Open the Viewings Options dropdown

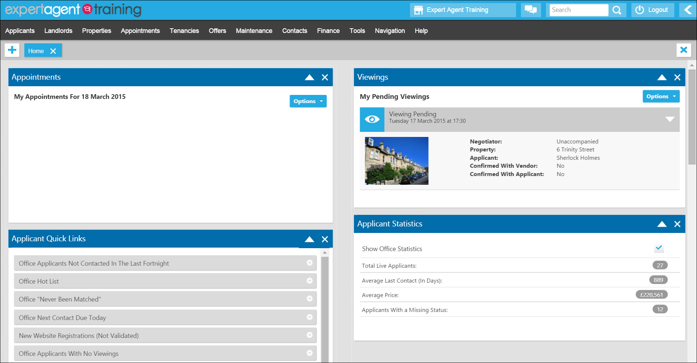661,96
